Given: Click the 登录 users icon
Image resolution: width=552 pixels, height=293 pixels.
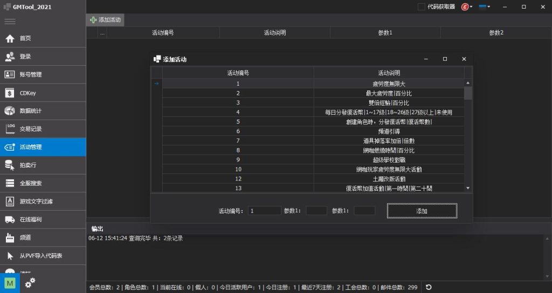Looking at the screenshot, I should (x=10, y=56).
